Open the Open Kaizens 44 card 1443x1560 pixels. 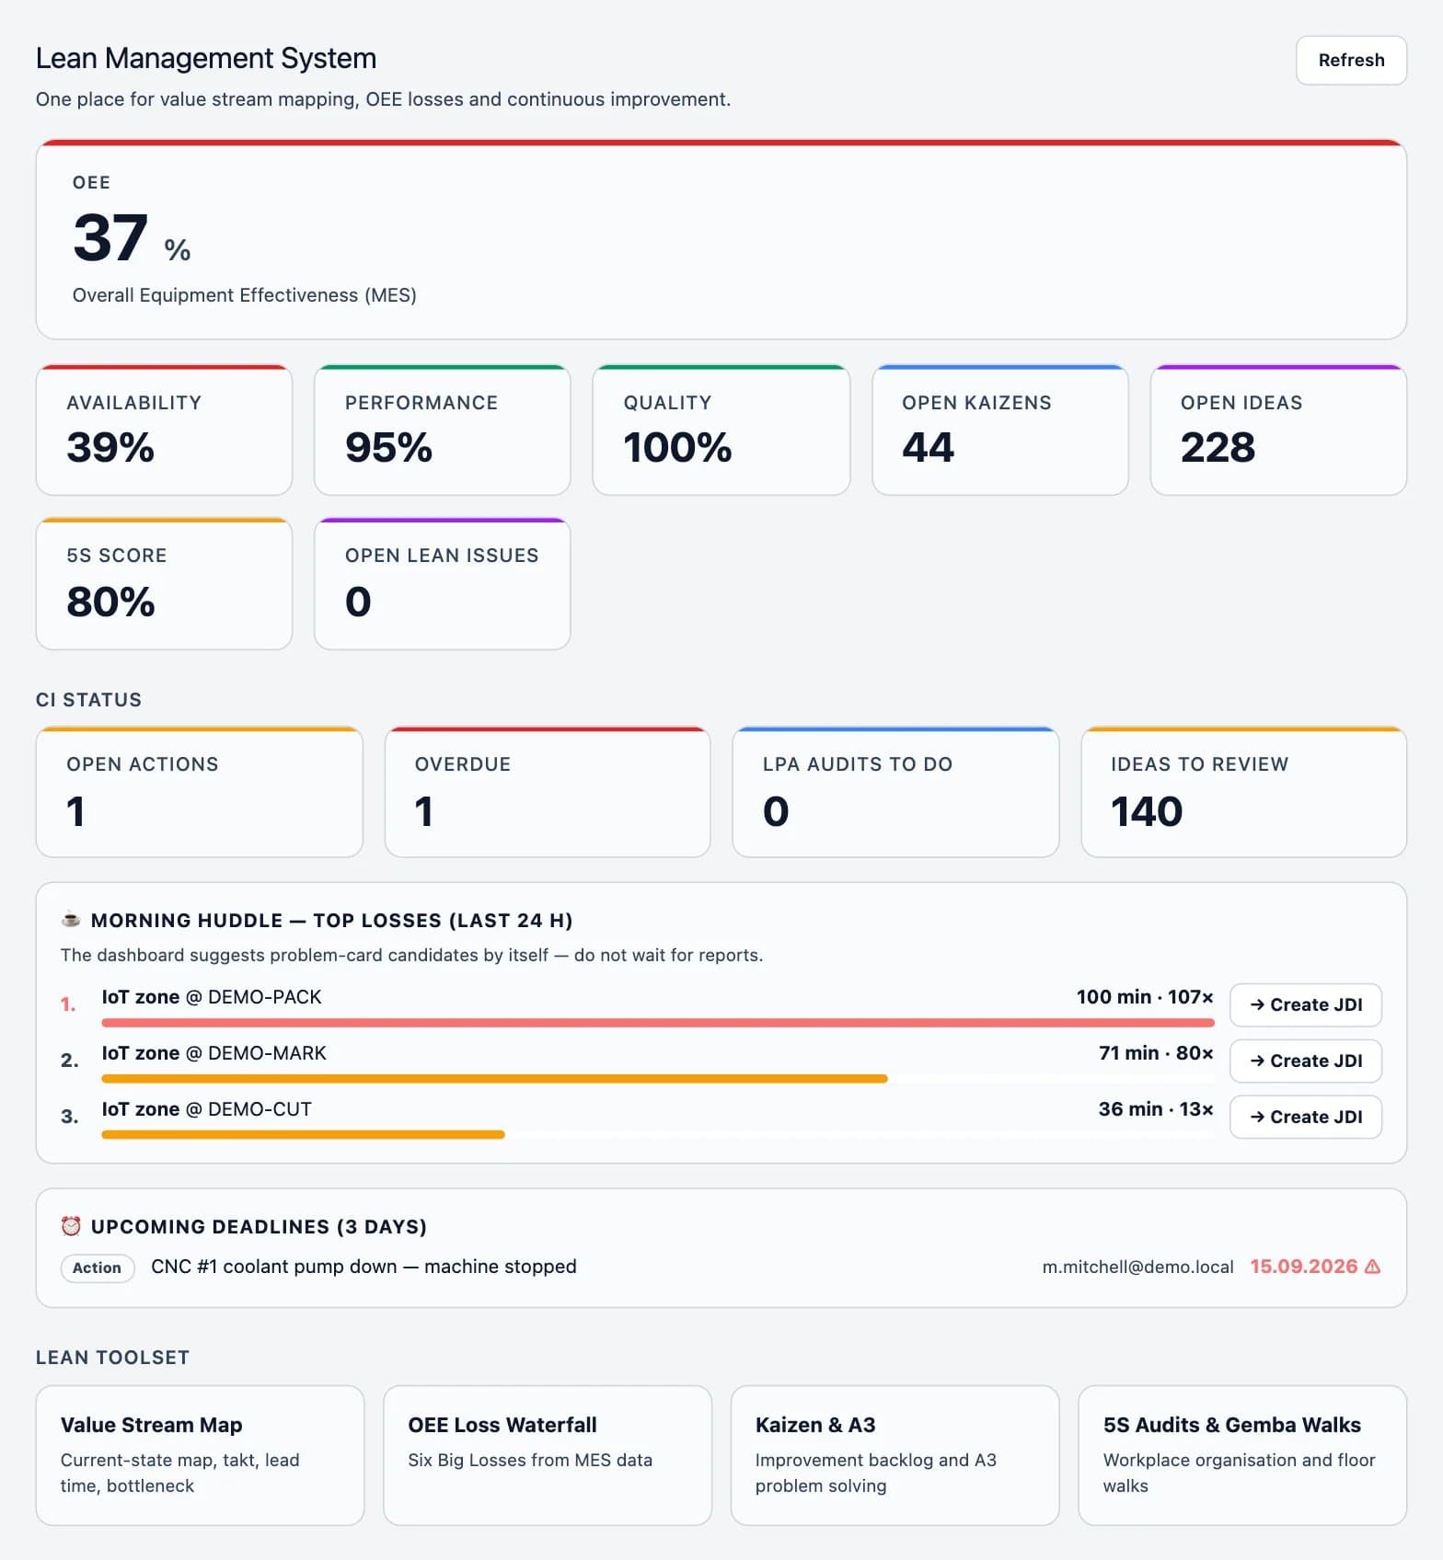coord(1000,430)
